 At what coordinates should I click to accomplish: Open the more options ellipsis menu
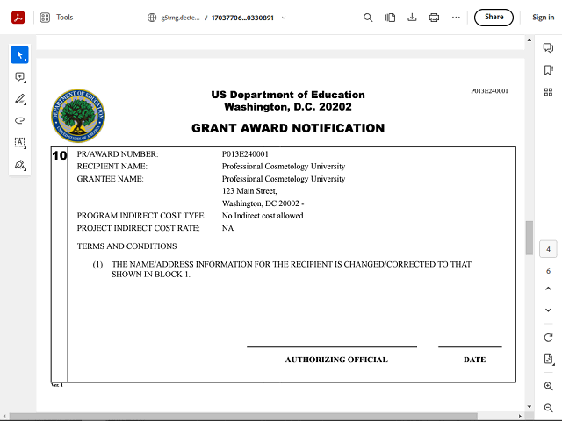click(x=456, y=18)
